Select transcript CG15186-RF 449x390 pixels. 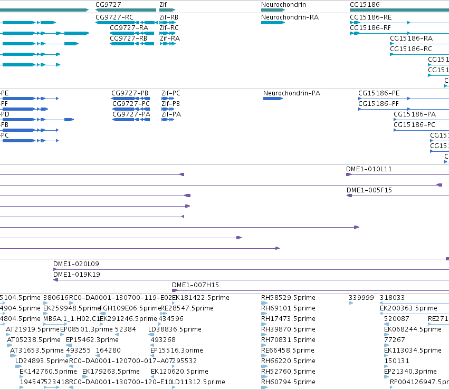370,28
